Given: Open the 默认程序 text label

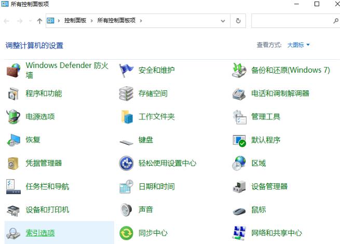Looking at the screenshot, I should [266, 140].
